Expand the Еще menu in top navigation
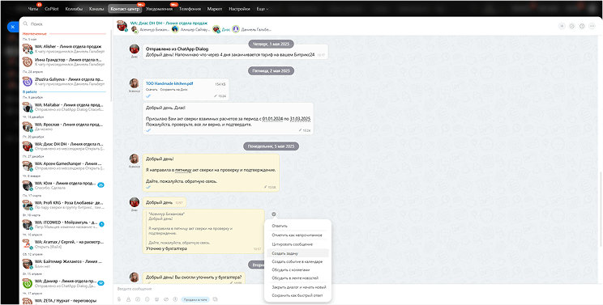This screenshot has height=305, width=603. click(263, 9)
